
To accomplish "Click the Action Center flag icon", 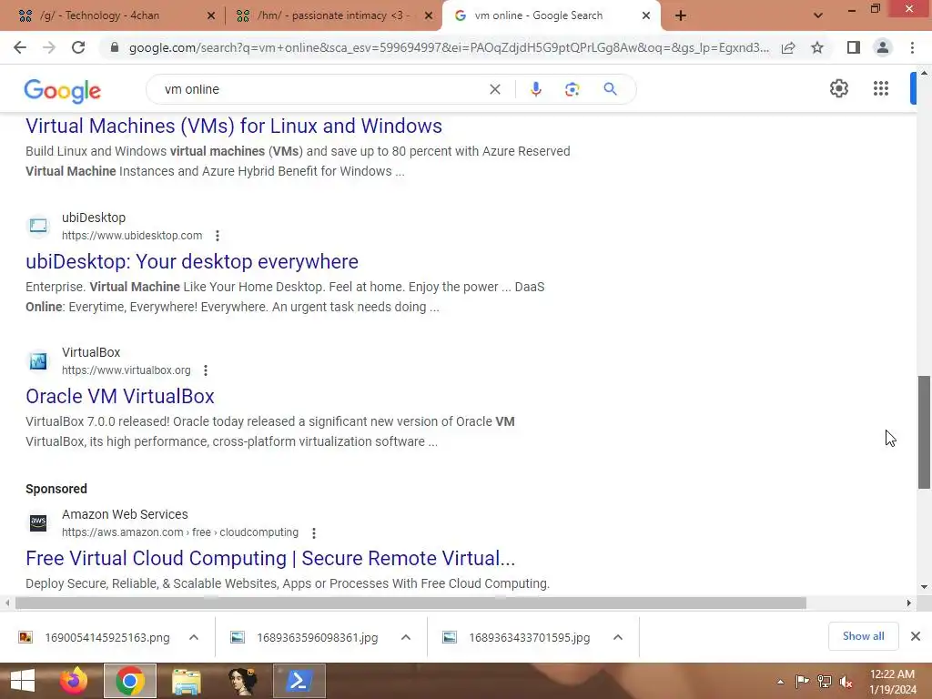I will (803, 681).
